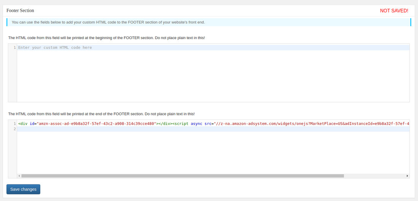Click the blue info notice about FOOTER section
Screen dimensions: 418x201
click(x=209, y=22)
